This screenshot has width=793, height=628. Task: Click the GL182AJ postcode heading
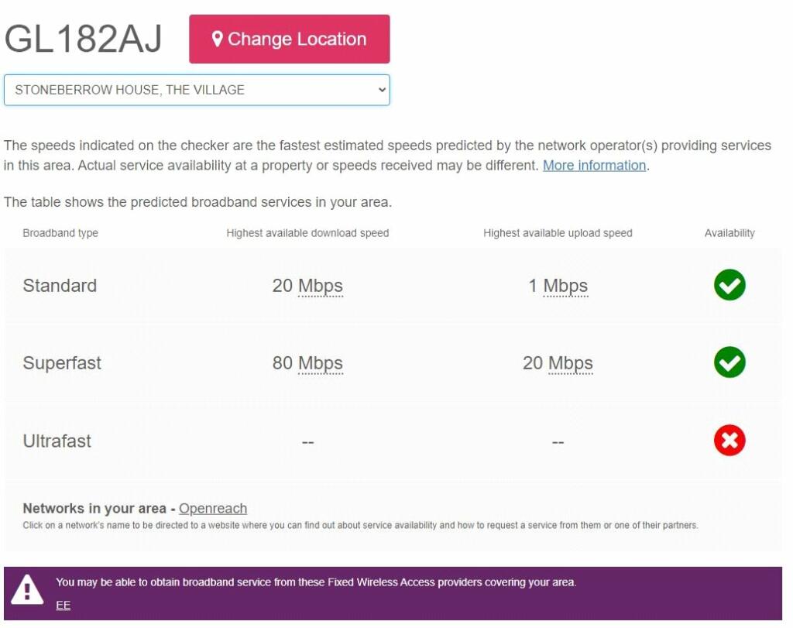pos(83,39)
